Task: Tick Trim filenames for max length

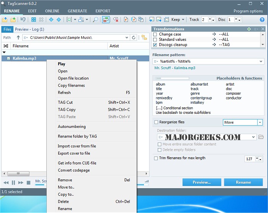Action: point(156,158)
